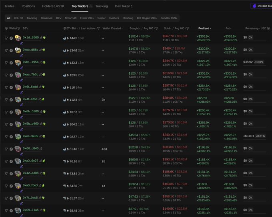Select the All filter chip

pos(9,18)
